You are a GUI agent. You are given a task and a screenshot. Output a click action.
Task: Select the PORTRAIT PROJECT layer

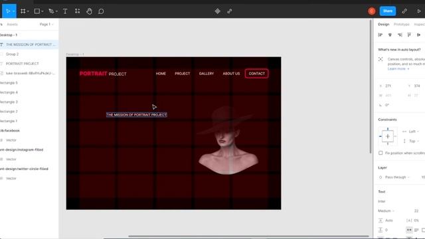point(29,64)
